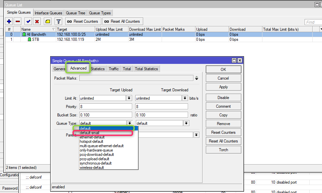Click Packet Marks input field
322x193 pixels.
click(136, 78)
